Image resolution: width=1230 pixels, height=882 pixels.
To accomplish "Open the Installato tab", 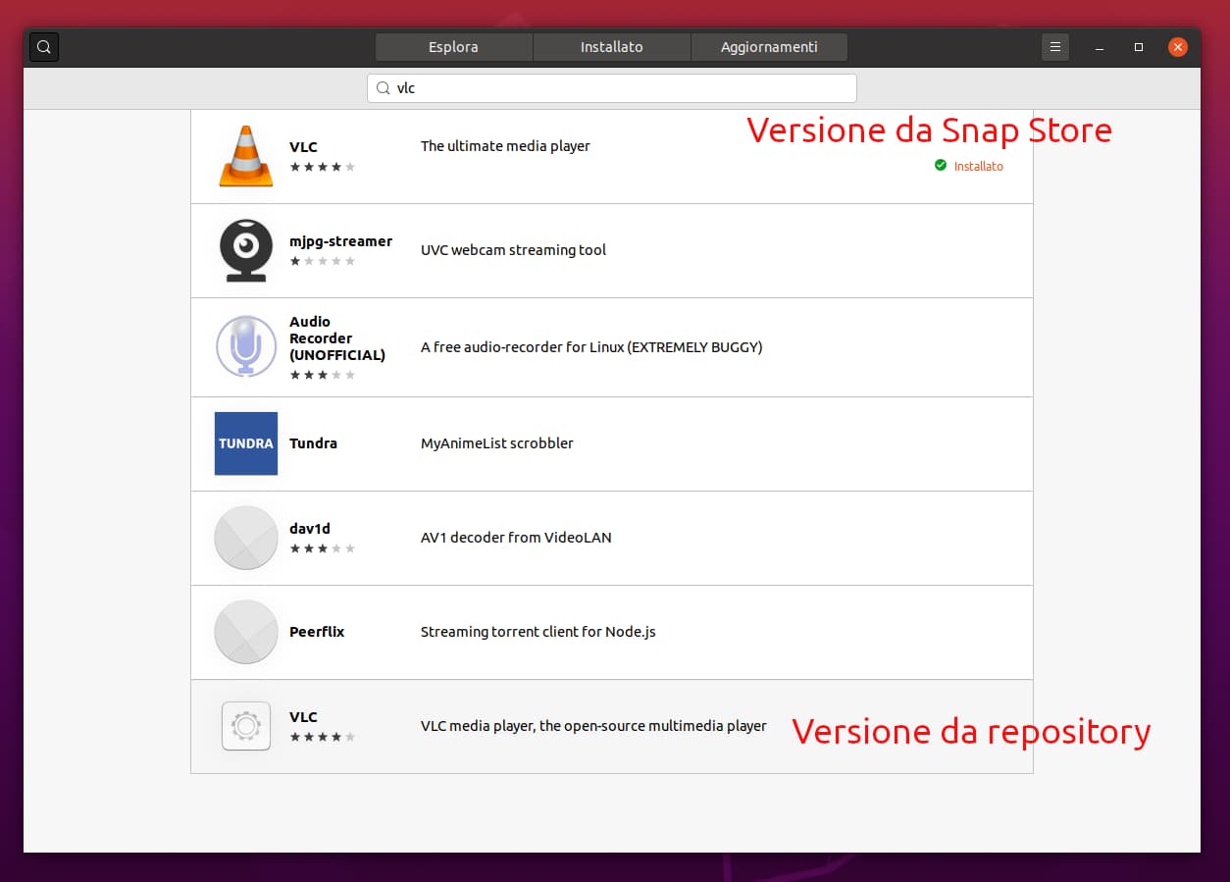I will 611,46.
